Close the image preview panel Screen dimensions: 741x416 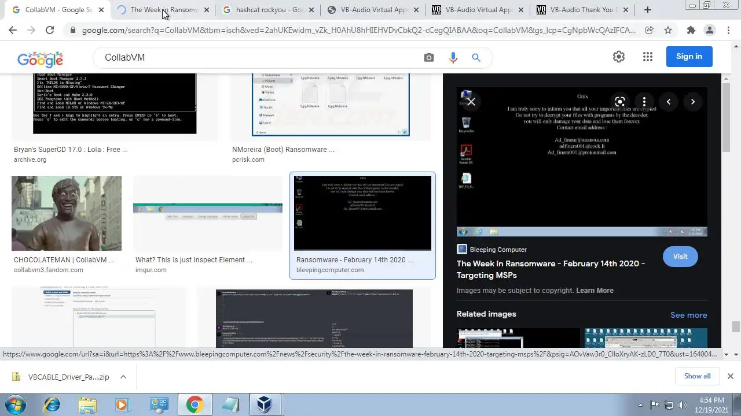coord(471,102)
